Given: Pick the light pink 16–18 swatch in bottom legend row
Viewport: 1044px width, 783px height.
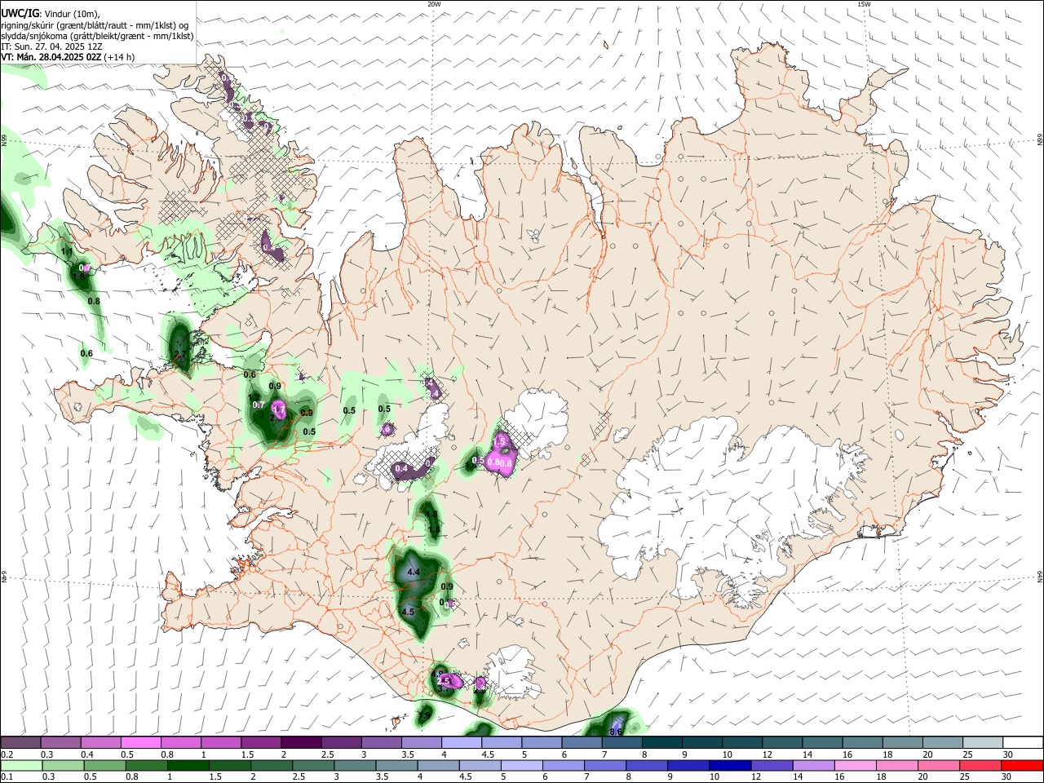Looking at the screenshot, I should click(856, 765).
